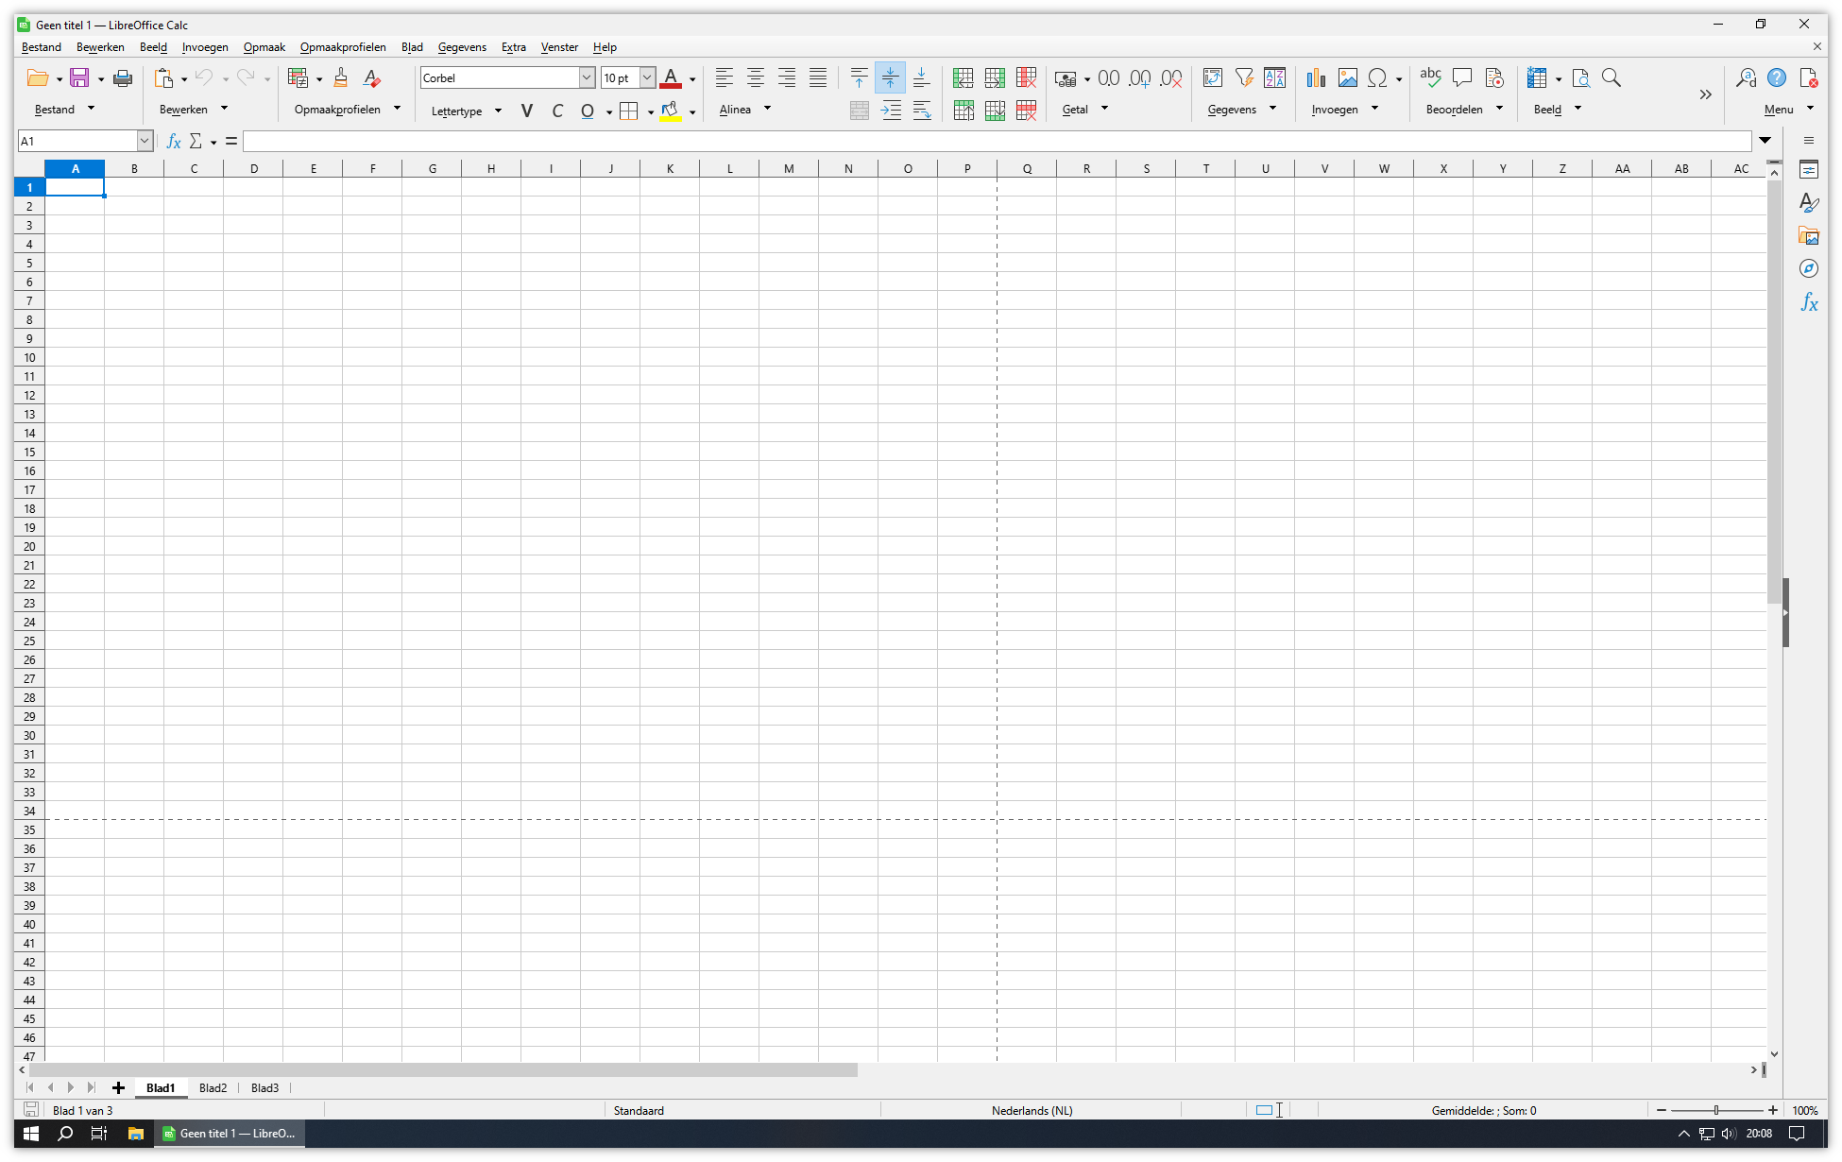Open the font name Corbel dropdown

pos(587,78)
